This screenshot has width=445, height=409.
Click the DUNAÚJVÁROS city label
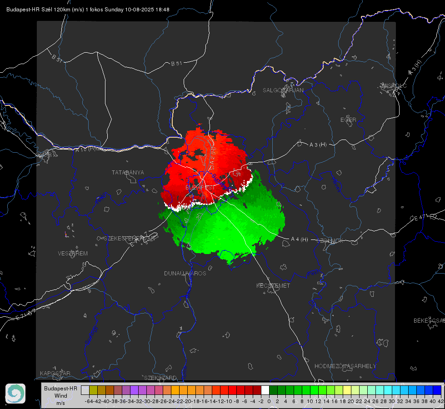pyautogui.click(x=185, y=273)
